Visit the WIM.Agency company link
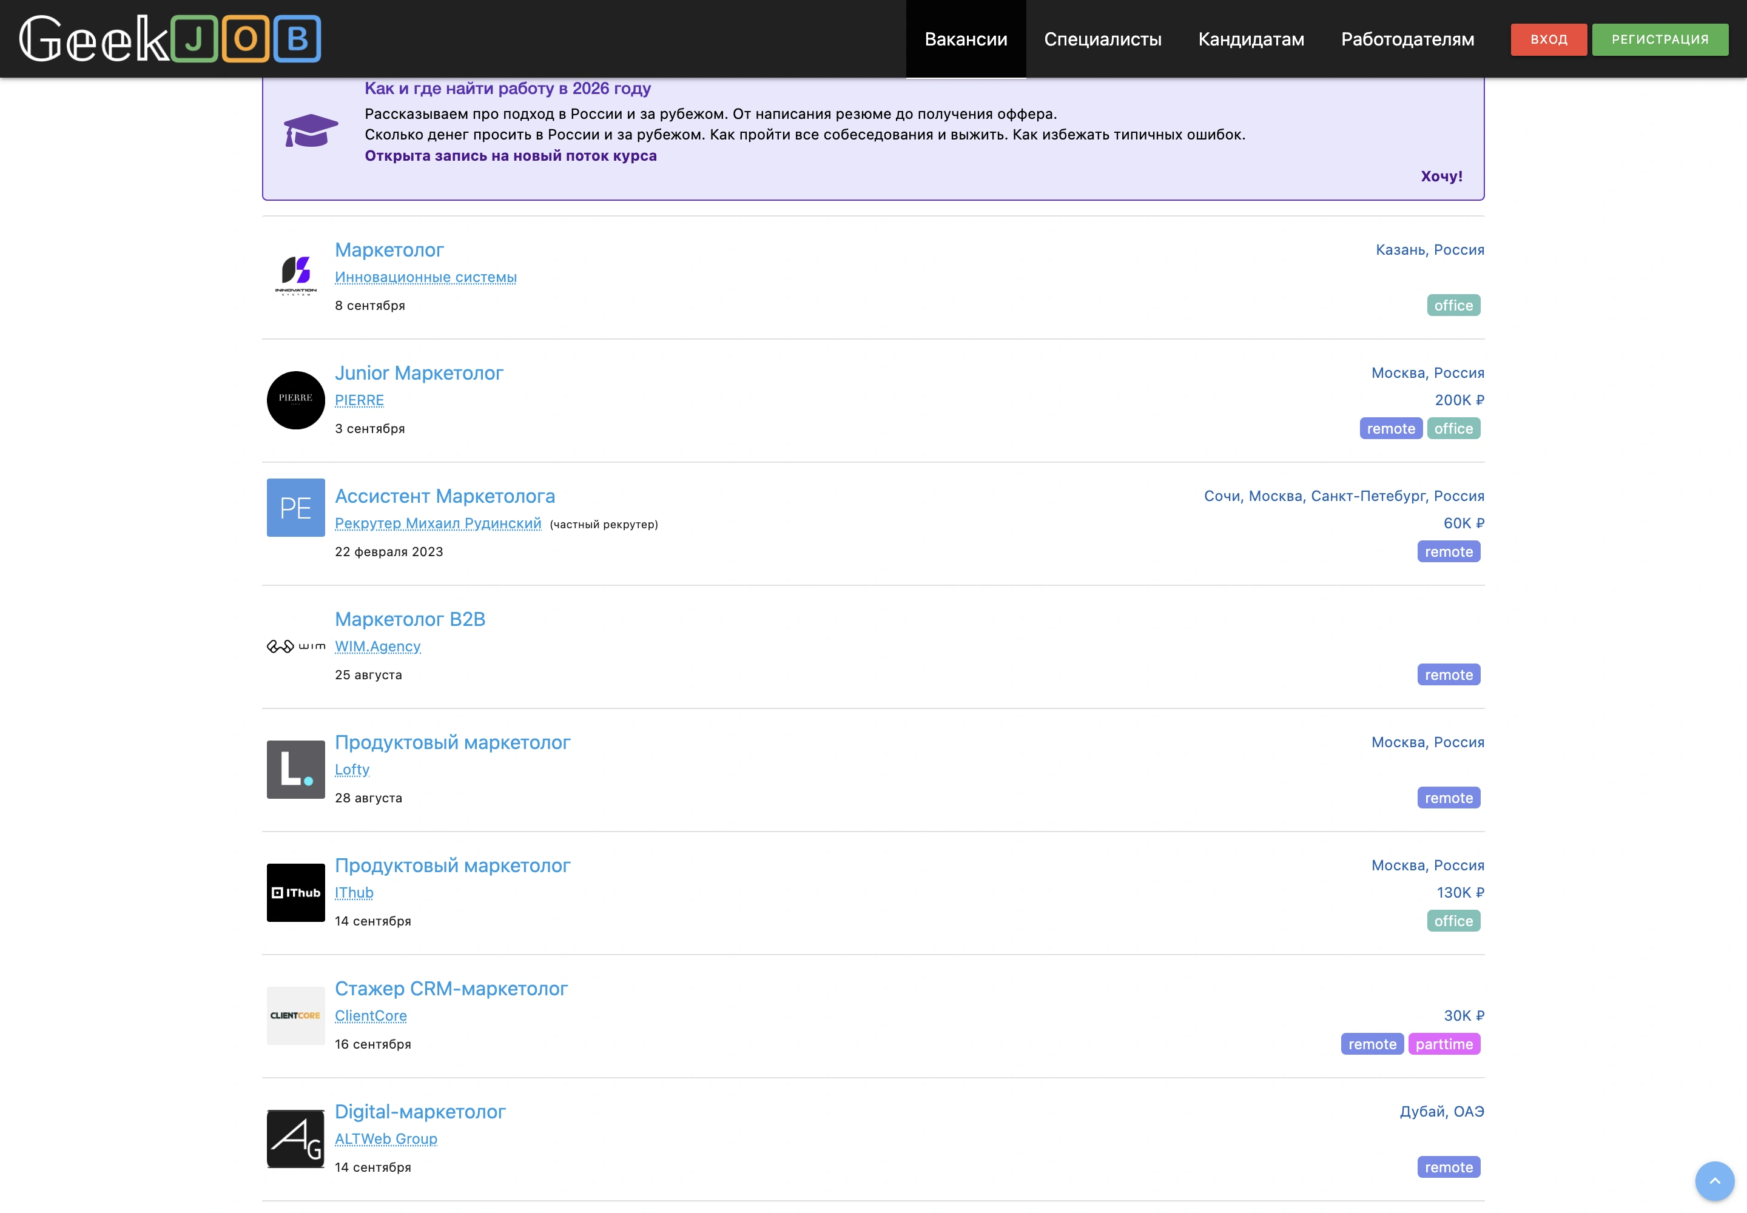The width and height of the screenshot is (1747, 1213). (378, 647)
